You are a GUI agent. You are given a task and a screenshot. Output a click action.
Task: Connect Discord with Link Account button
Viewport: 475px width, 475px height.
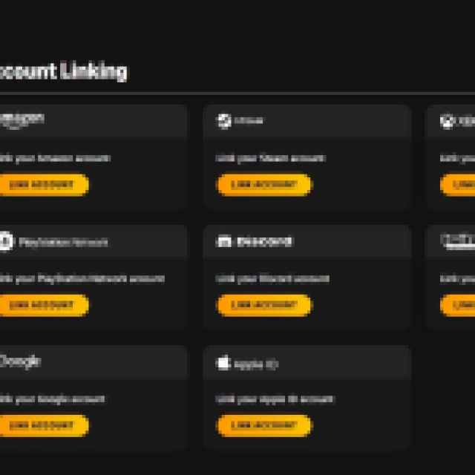coord(263,305)
